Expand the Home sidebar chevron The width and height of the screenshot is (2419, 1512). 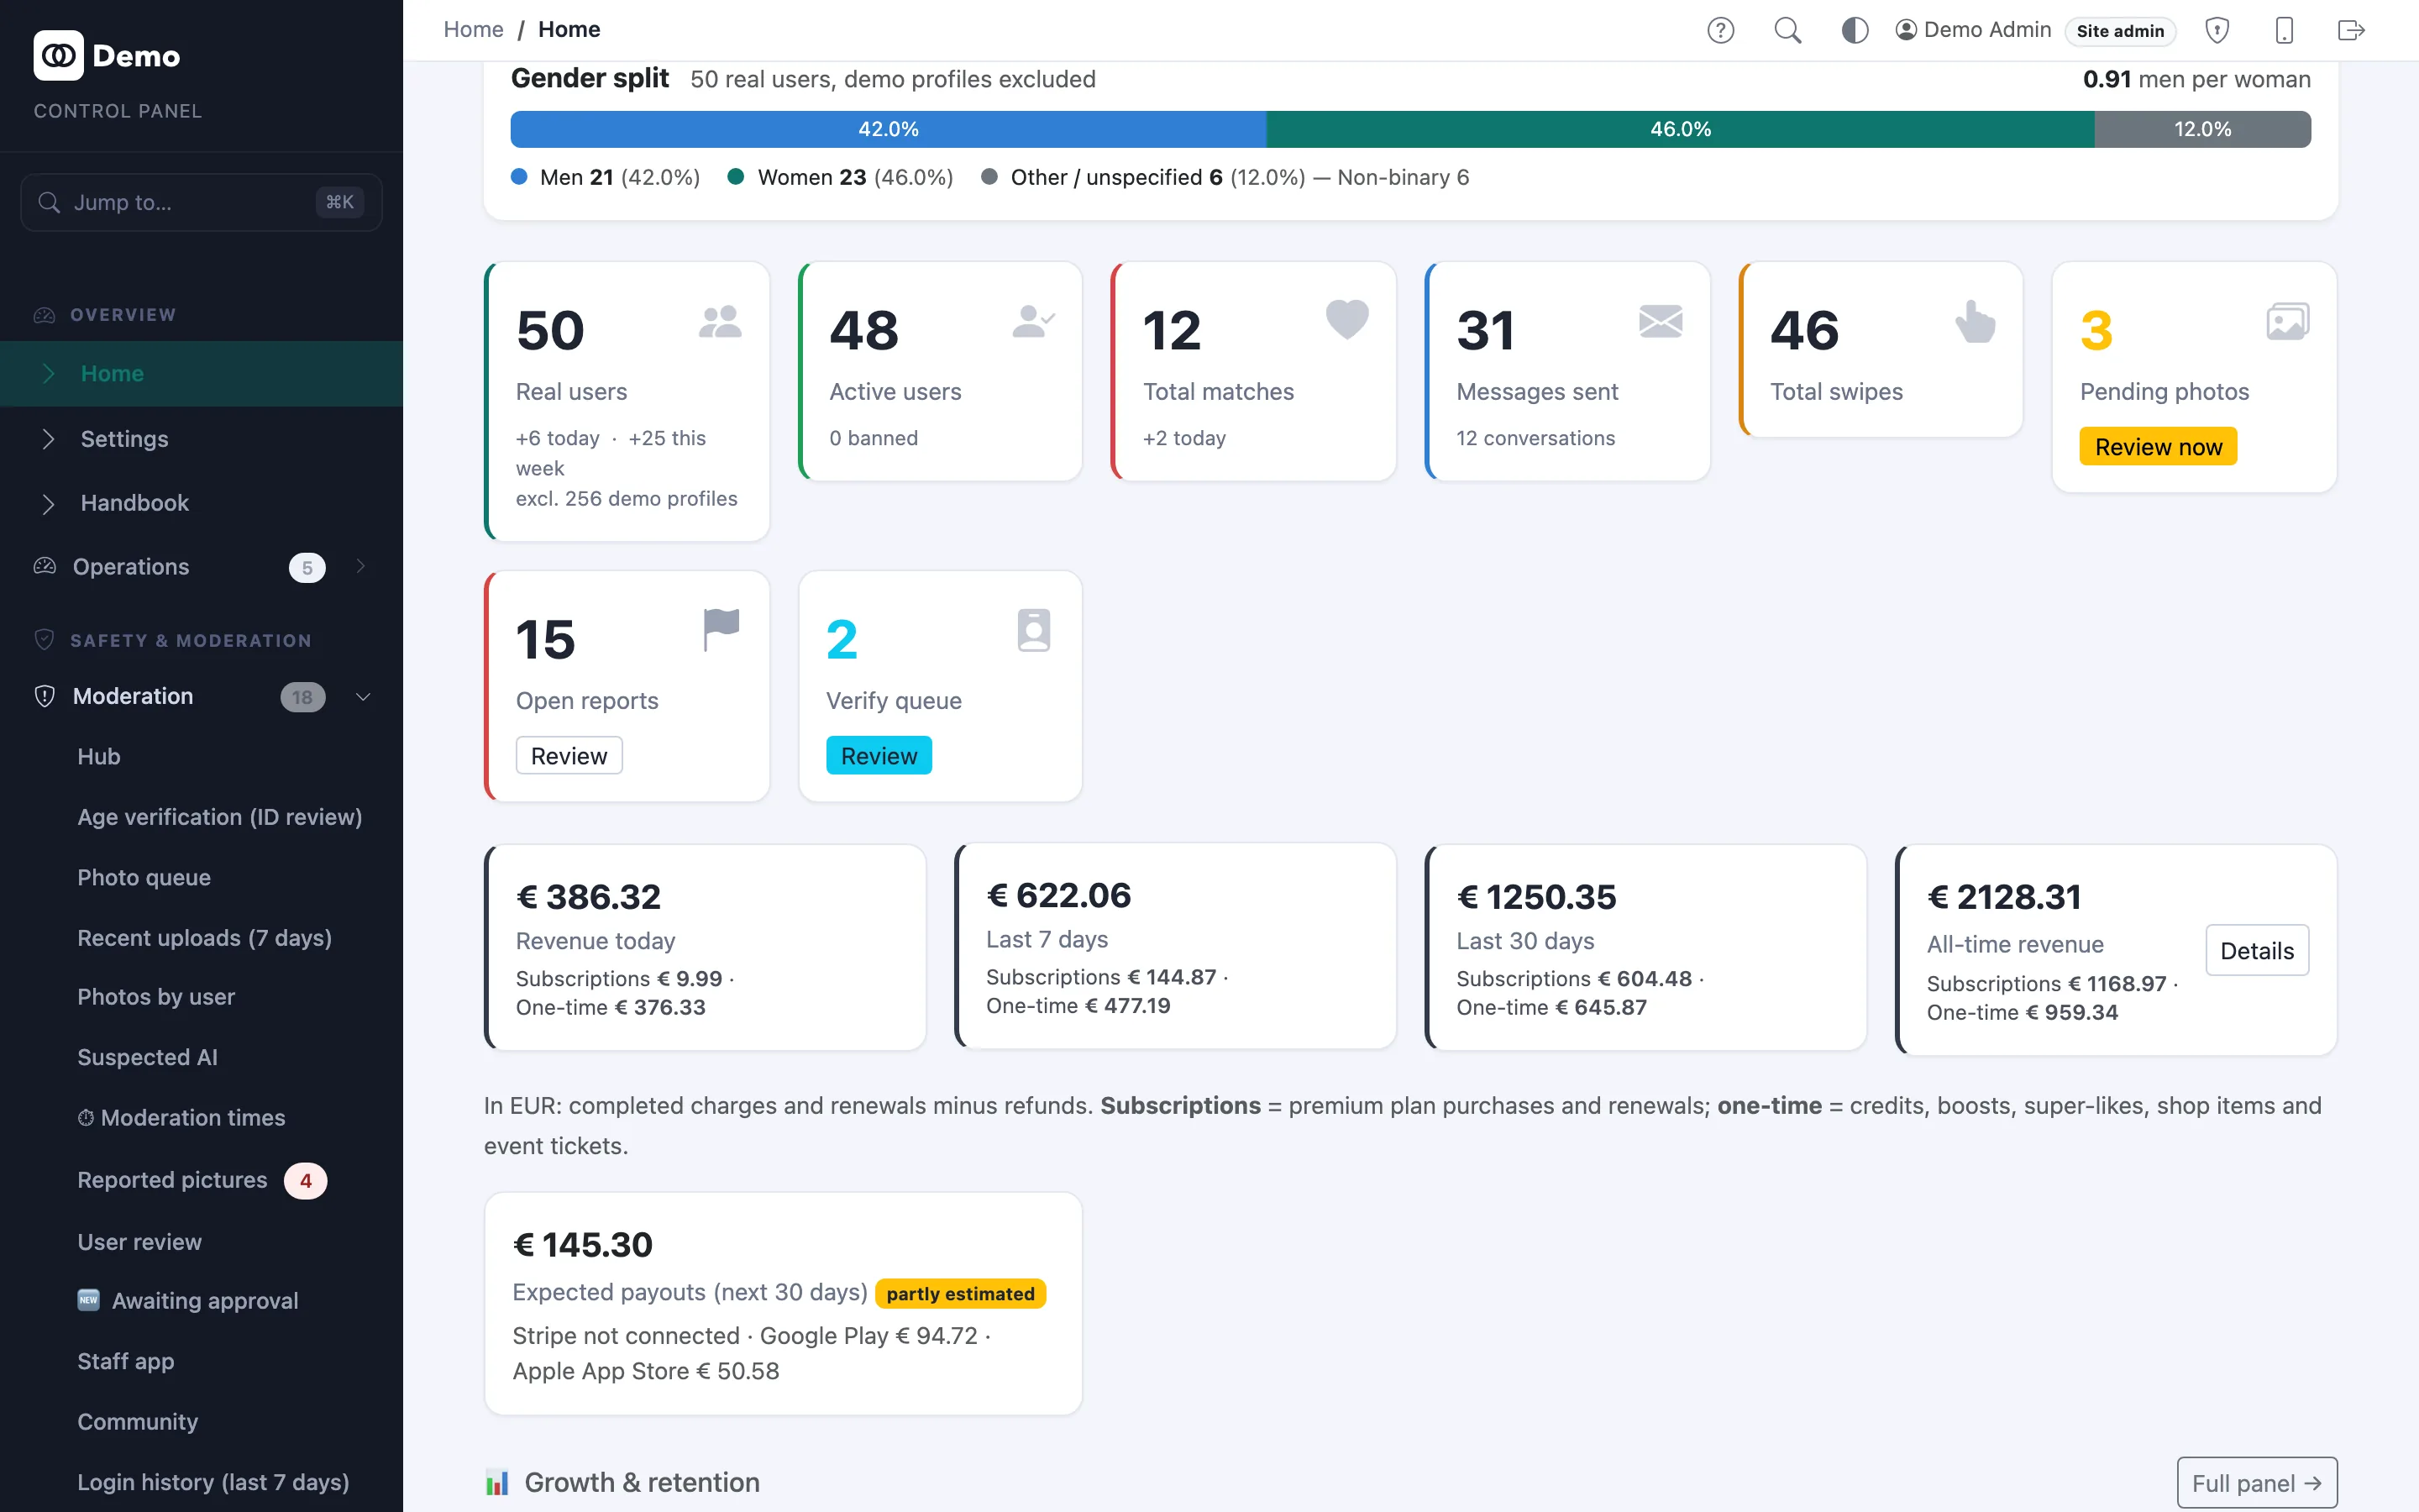(x=48, y=373)
